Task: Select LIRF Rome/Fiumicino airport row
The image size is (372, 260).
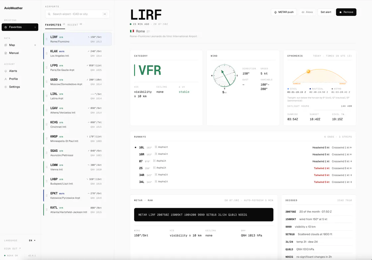Action: [x=78, y=39]
